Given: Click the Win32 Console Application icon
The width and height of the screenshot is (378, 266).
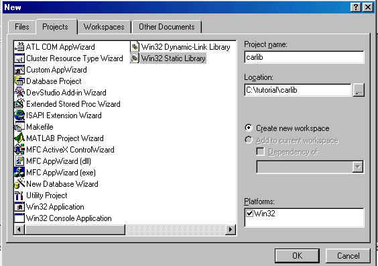Looking at the screenshot, I should tap(19, 218).
